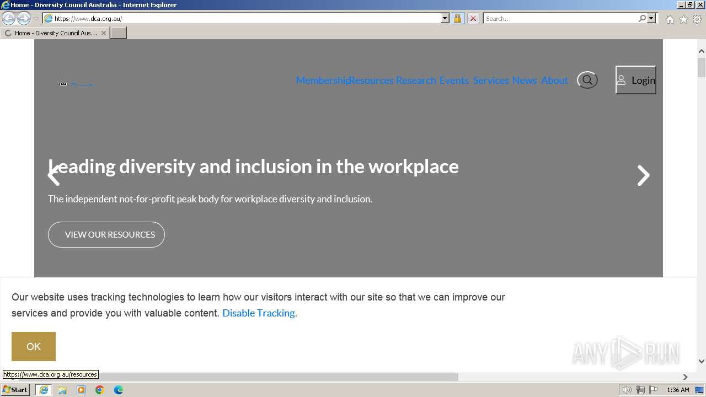
Task: Click the Disable Tracking link
Action: point(259,313)
